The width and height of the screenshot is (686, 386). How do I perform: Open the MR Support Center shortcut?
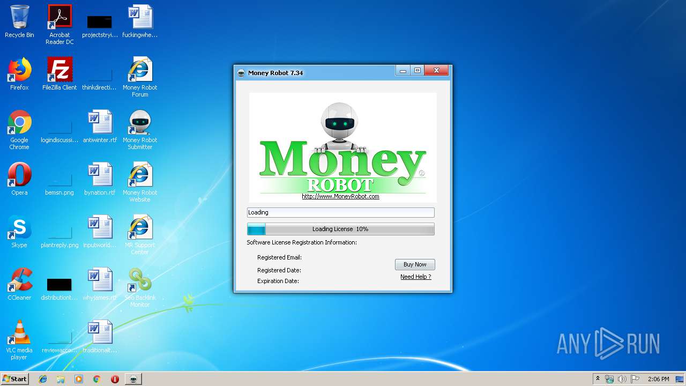(x=140, y=235)
